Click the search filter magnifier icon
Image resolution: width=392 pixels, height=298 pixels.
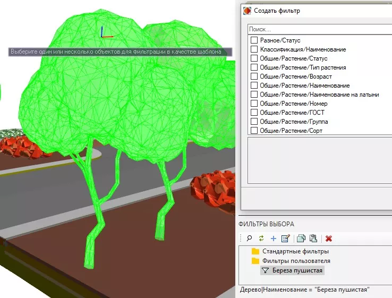(249, 239)
